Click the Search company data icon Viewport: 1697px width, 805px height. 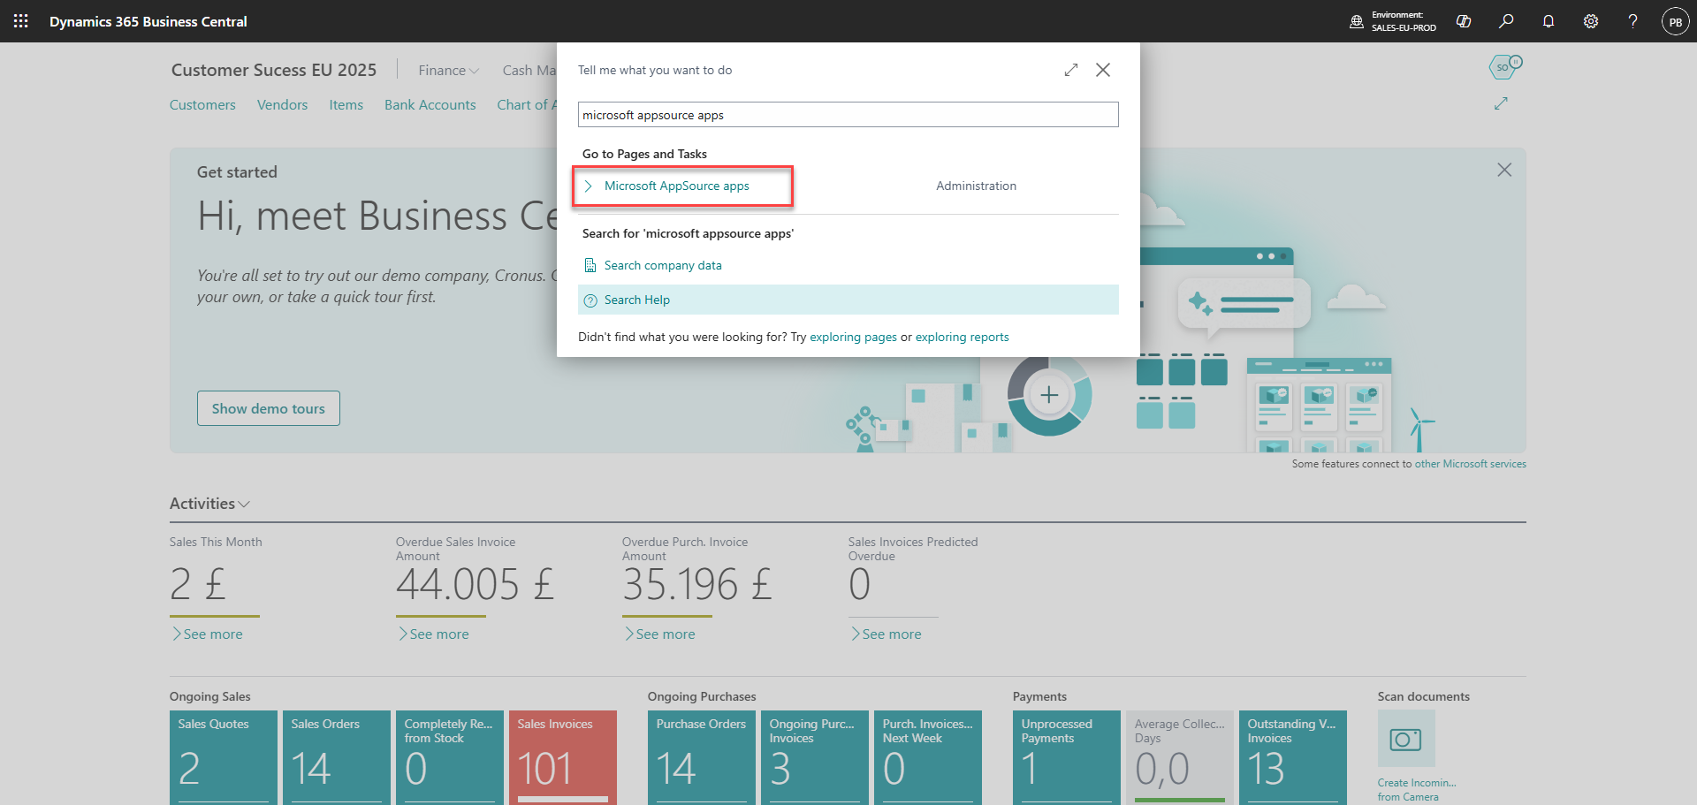[590, 265]
